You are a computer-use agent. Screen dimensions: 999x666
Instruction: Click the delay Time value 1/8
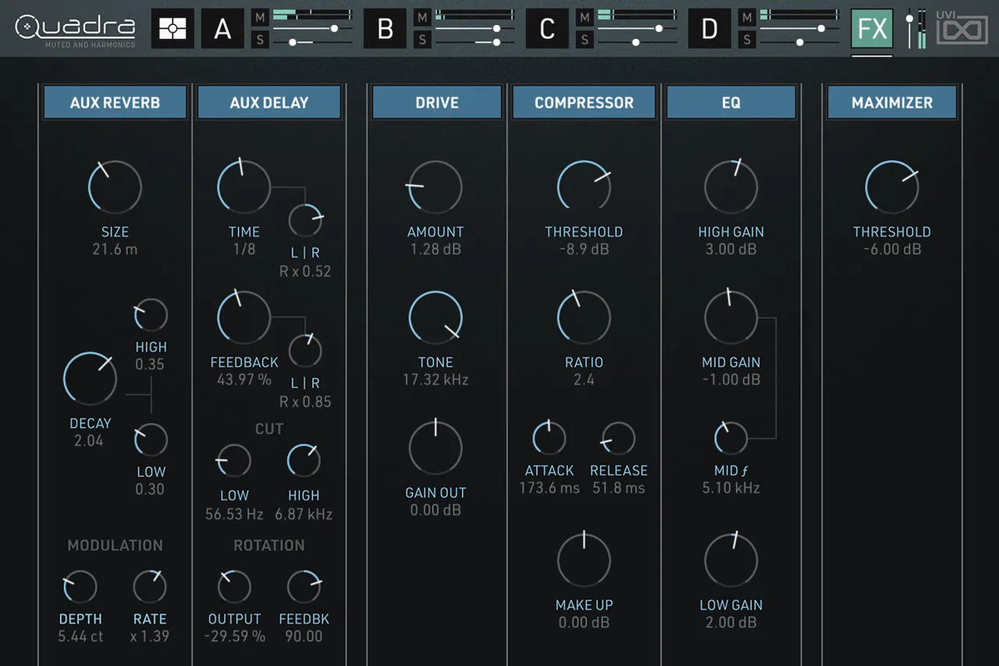coord(244,249)
